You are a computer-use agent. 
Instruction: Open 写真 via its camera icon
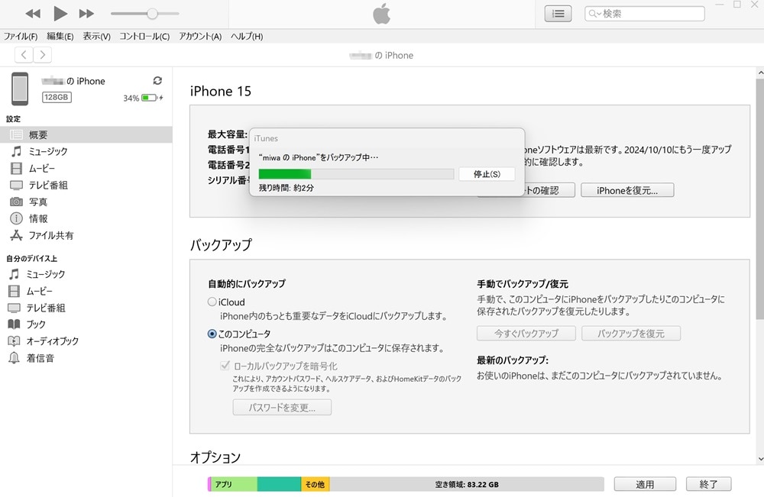pyautogui.click(x=16, y=202)
